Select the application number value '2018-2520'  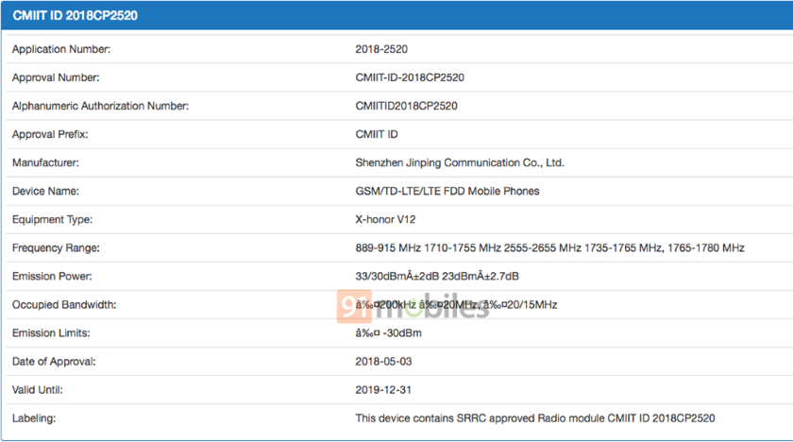click(x=381, y=49)
